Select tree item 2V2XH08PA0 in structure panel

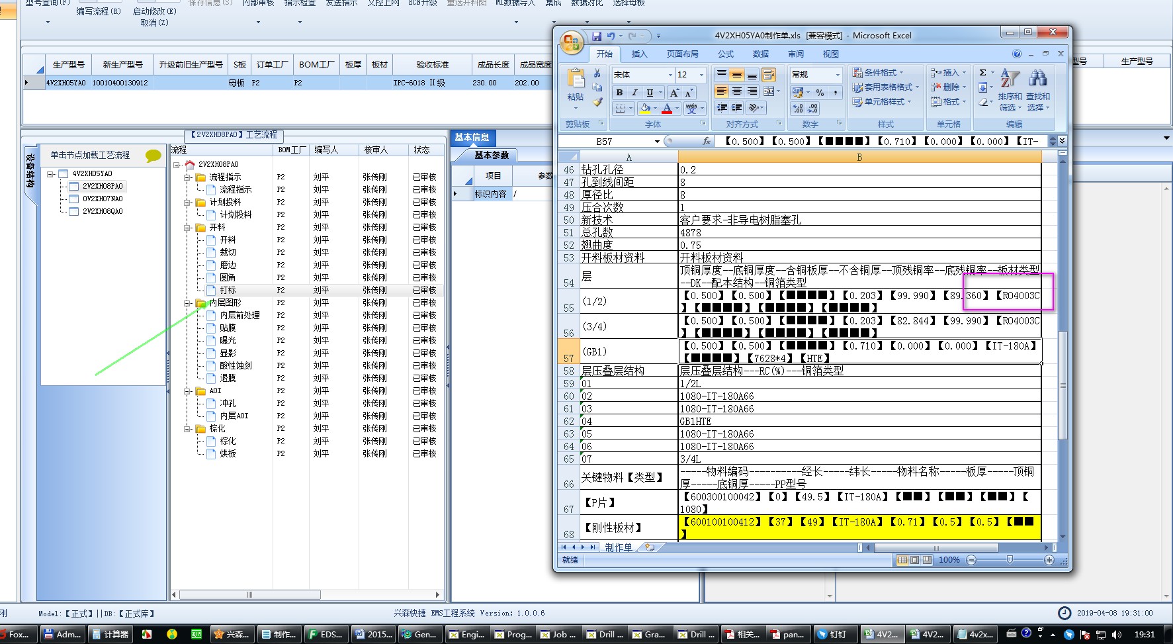pyautogui.click(x=103, y=187)
